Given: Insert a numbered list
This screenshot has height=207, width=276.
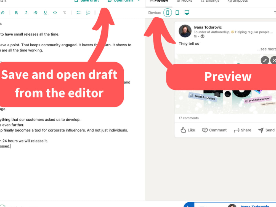Looking at the screenshot, I should (x=88, y=13).
